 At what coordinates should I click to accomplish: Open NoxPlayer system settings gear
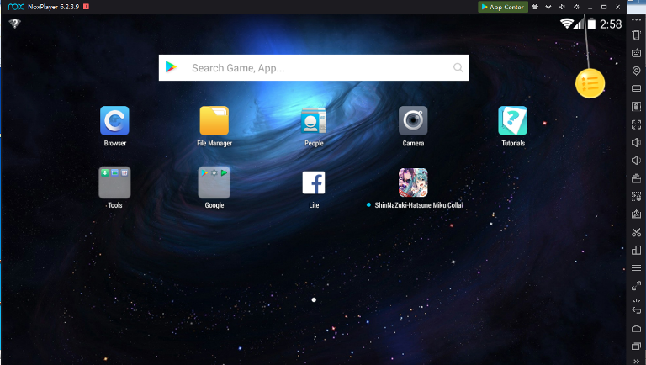tap(576, 7)
